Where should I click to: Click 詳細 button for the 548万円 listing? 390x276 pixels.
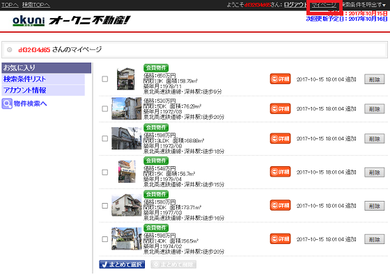pyautogui.click(x=280, y=172)
